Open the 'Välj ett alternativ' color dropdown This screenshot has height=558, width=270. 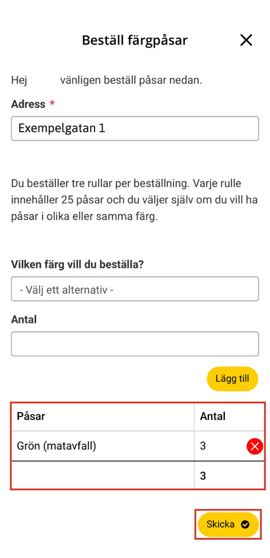click(135, 289)
